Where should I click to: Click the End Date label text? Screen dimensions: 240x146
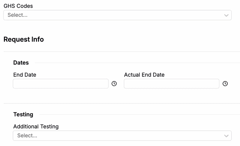(25, 75)
